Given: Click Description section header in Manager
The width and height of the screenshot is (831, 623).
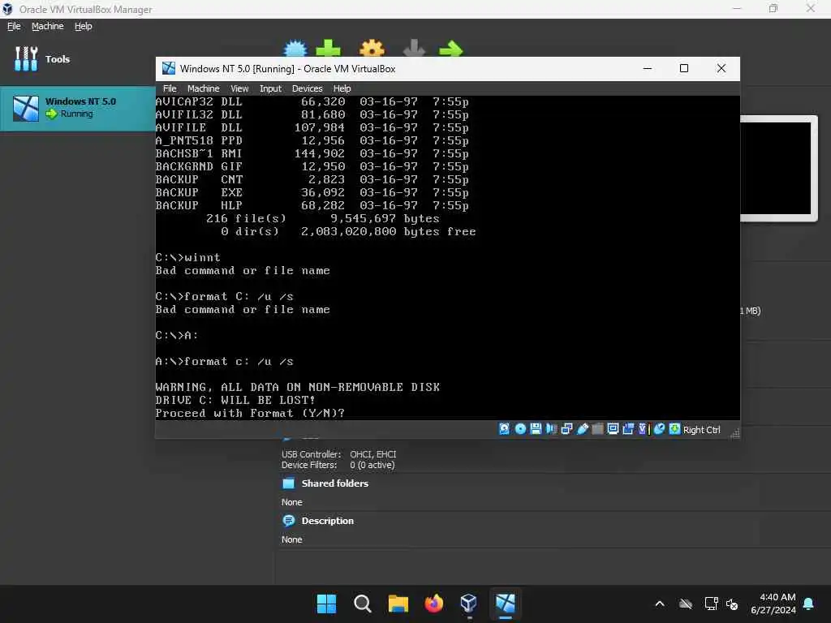Looking at the screenshot, I should click(x=327, y=521).
